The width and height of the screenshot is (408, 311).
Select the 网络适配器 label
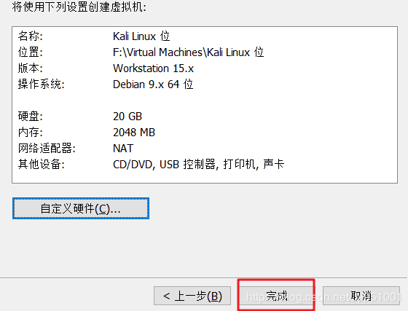click(x=47, y=149)
